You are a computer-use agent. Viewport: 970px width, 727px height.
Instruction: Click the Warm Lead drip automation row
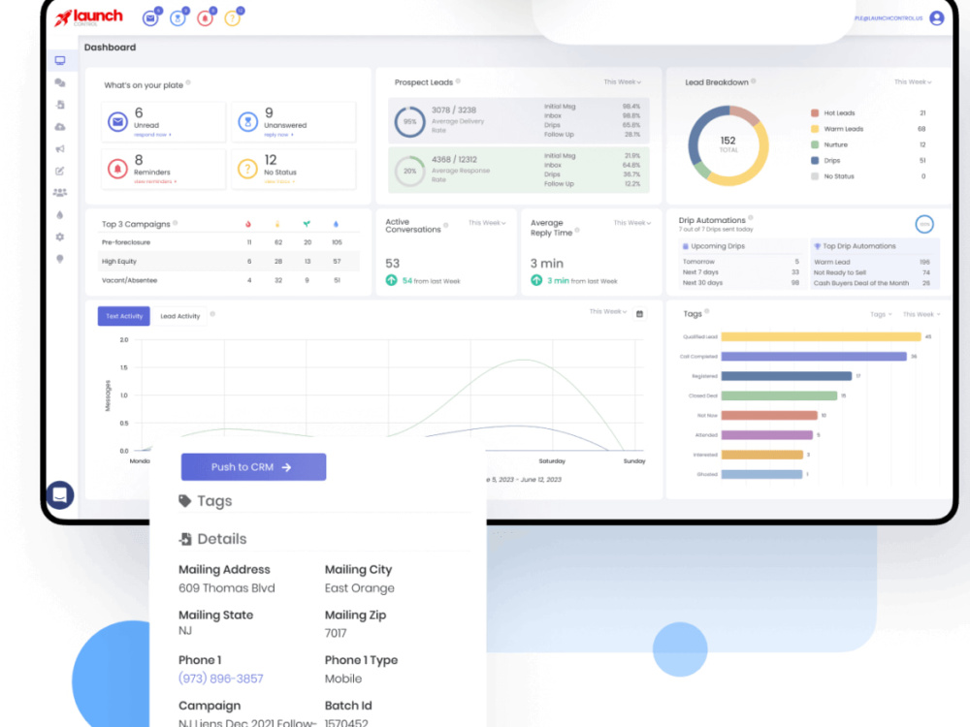tap(872, 262)
